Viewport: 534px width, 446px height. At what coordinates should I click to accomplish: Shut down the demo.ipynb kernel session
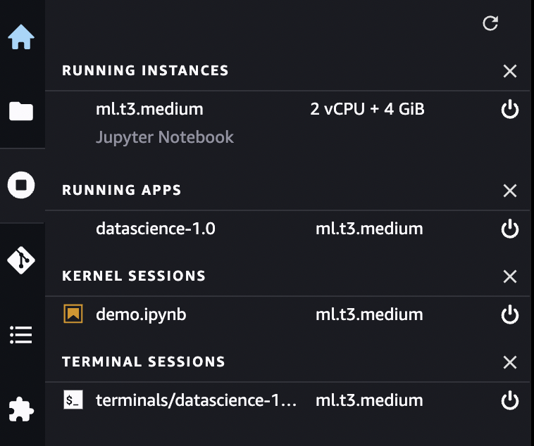click(509, 314)
